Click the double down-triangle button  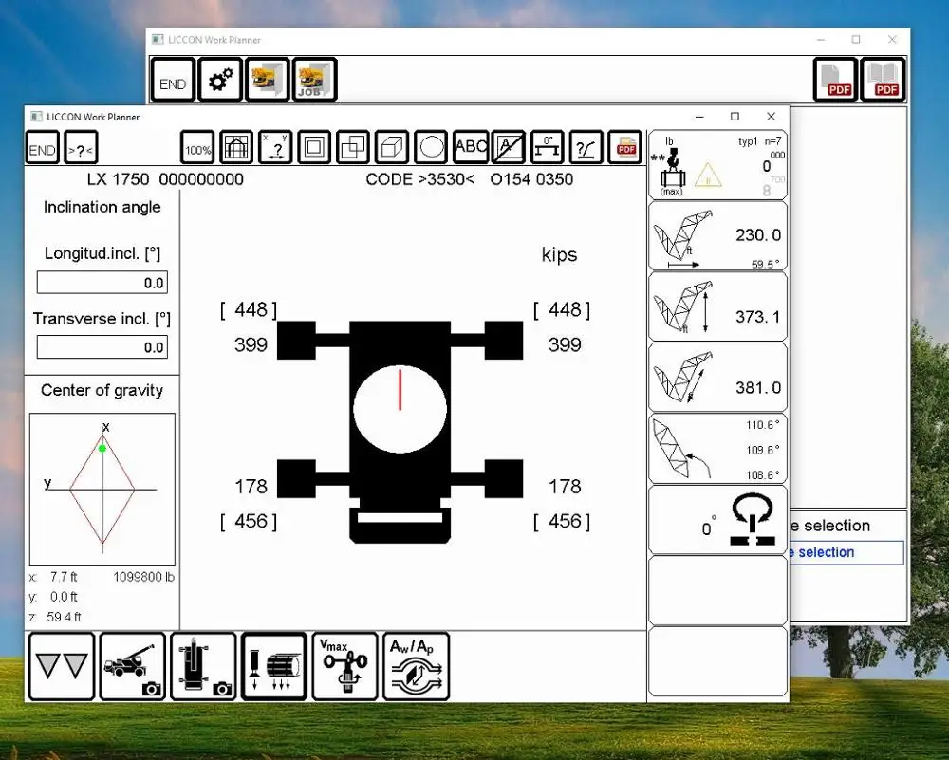62,667
